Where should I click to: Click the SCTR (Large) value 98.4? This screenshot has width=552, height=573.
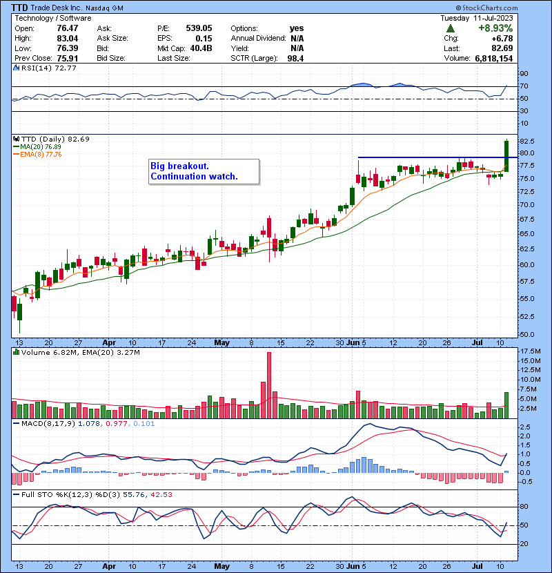[x=294, y=57]
